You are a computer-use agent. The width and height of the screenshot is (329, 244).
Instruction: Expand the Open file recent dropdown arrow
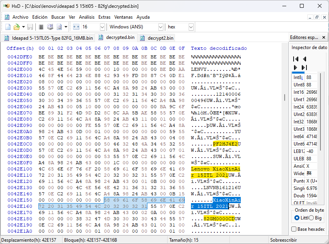[x=23, y=27]
